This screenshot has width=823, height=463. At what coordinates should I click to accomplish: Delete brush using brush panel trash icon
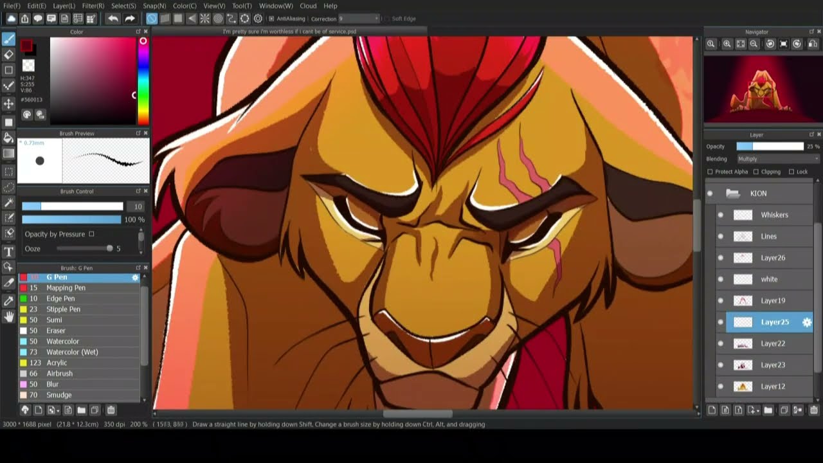tap(111, 410)
